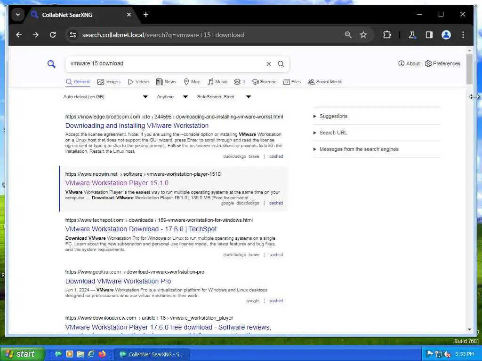Open Download VMware Workstation Pro result
This screenshot has height=361, width=482.
click(x=118, y=281)
